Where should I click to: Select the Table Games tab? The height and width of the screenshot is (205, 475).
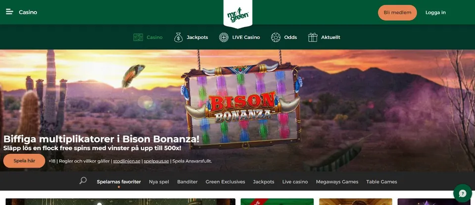coord(381,182)
